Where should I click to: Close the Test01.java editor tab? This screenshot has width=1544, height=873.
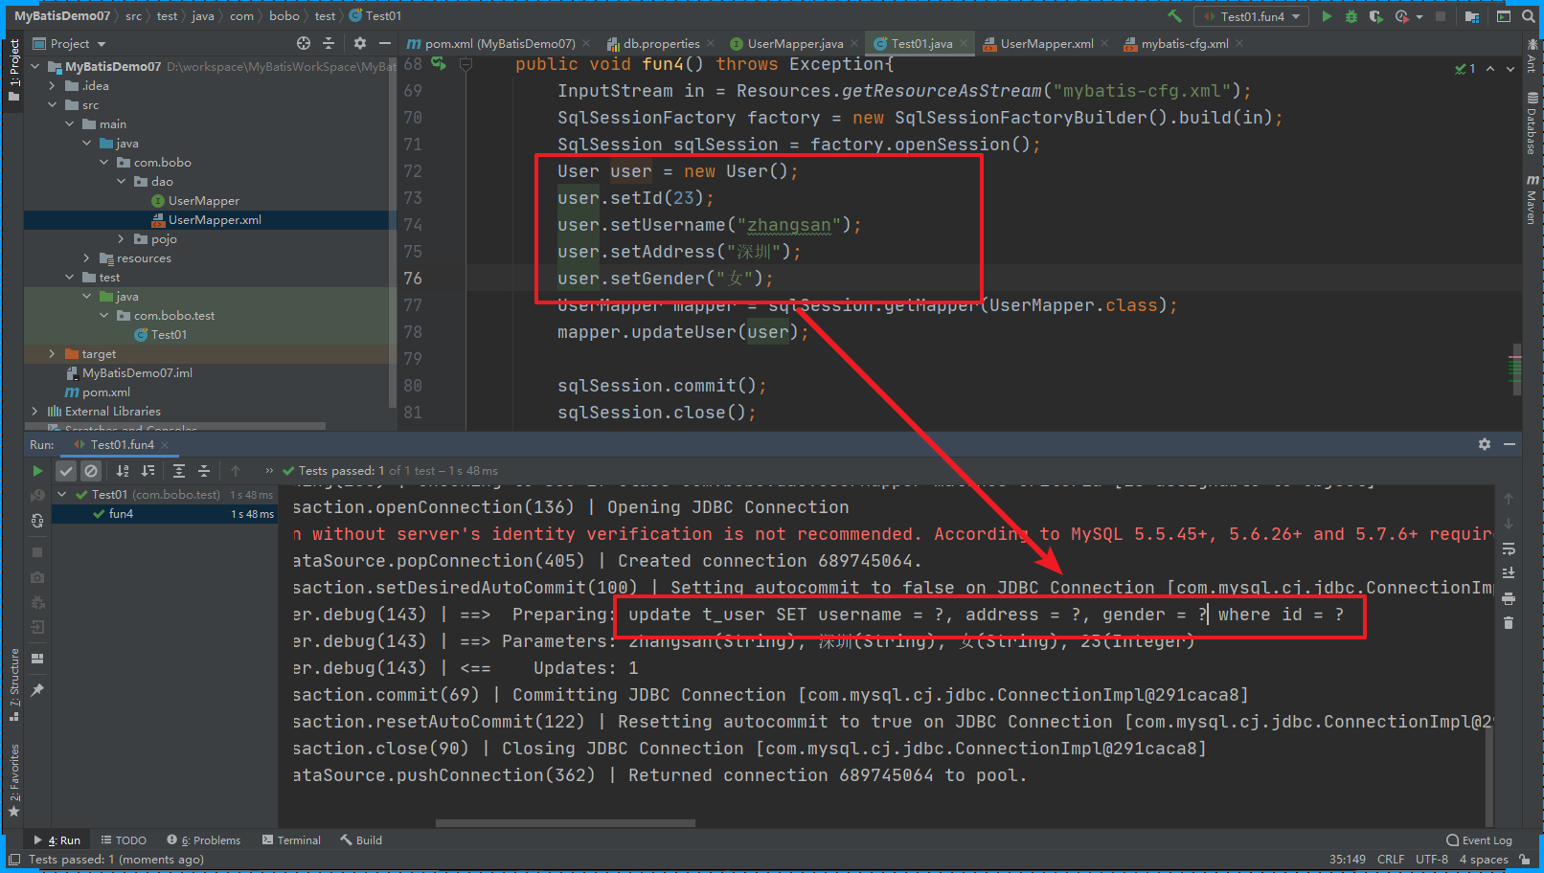(x=964, y=44)
